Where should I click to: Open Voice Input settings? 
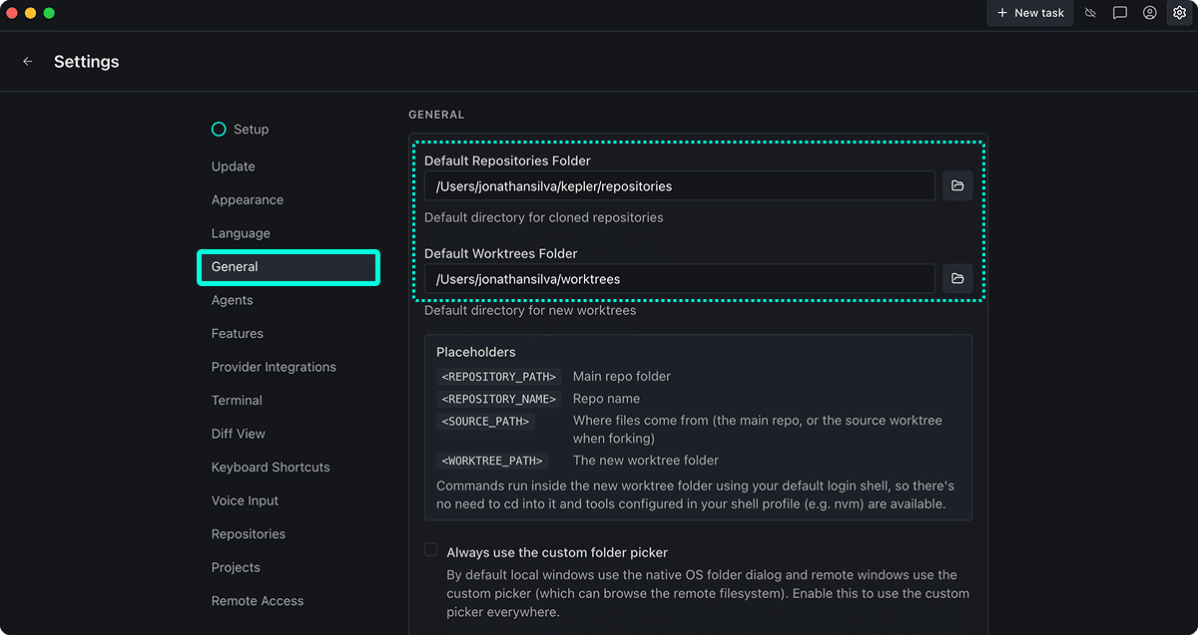[x=245, y=500]
